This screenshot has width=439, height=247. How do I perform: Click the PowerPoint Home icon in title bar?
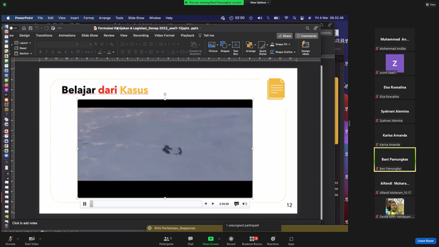click(x=24, y=28)
